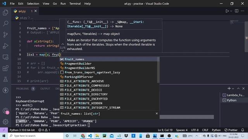Open the Windows Start menu
This screenshot has height=139, width=248.
[4, 136]
